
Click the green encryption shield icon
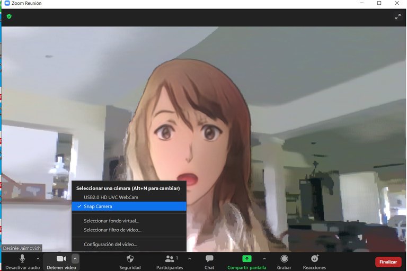(9, 16)
